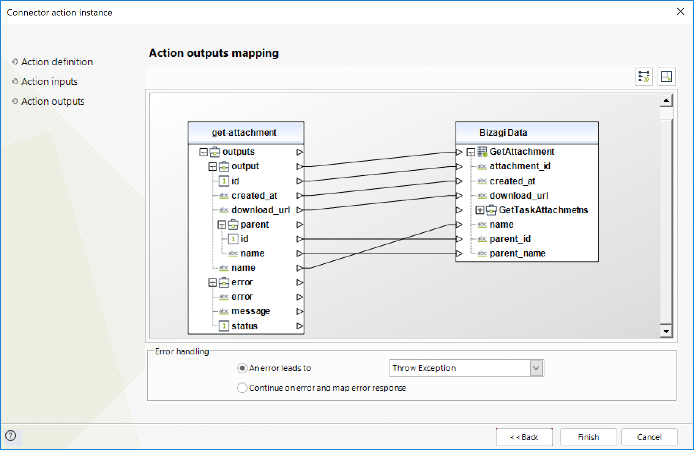Select the attachment_id target field

pyautogui.click(x=520, y=166)
